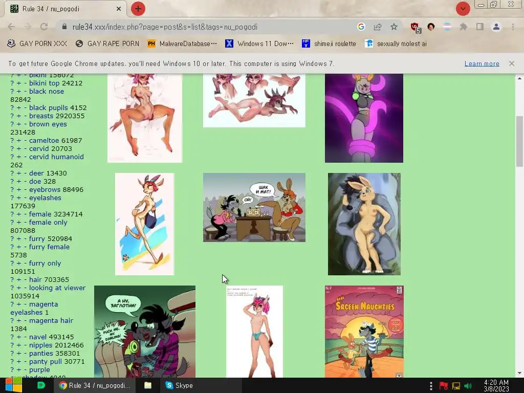Viewport: 524px width, 393px height.
Task: Click the magenta hair tag link
Action: click(51, 320)
